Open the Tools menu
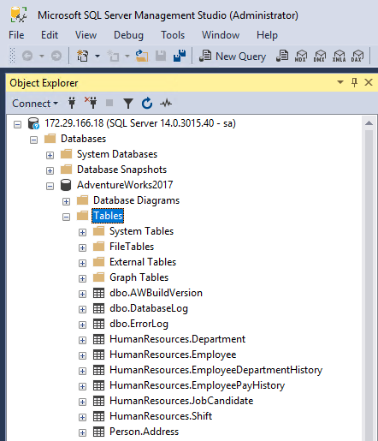The width and height of the screenshot is (378, 441). point(173,35)
